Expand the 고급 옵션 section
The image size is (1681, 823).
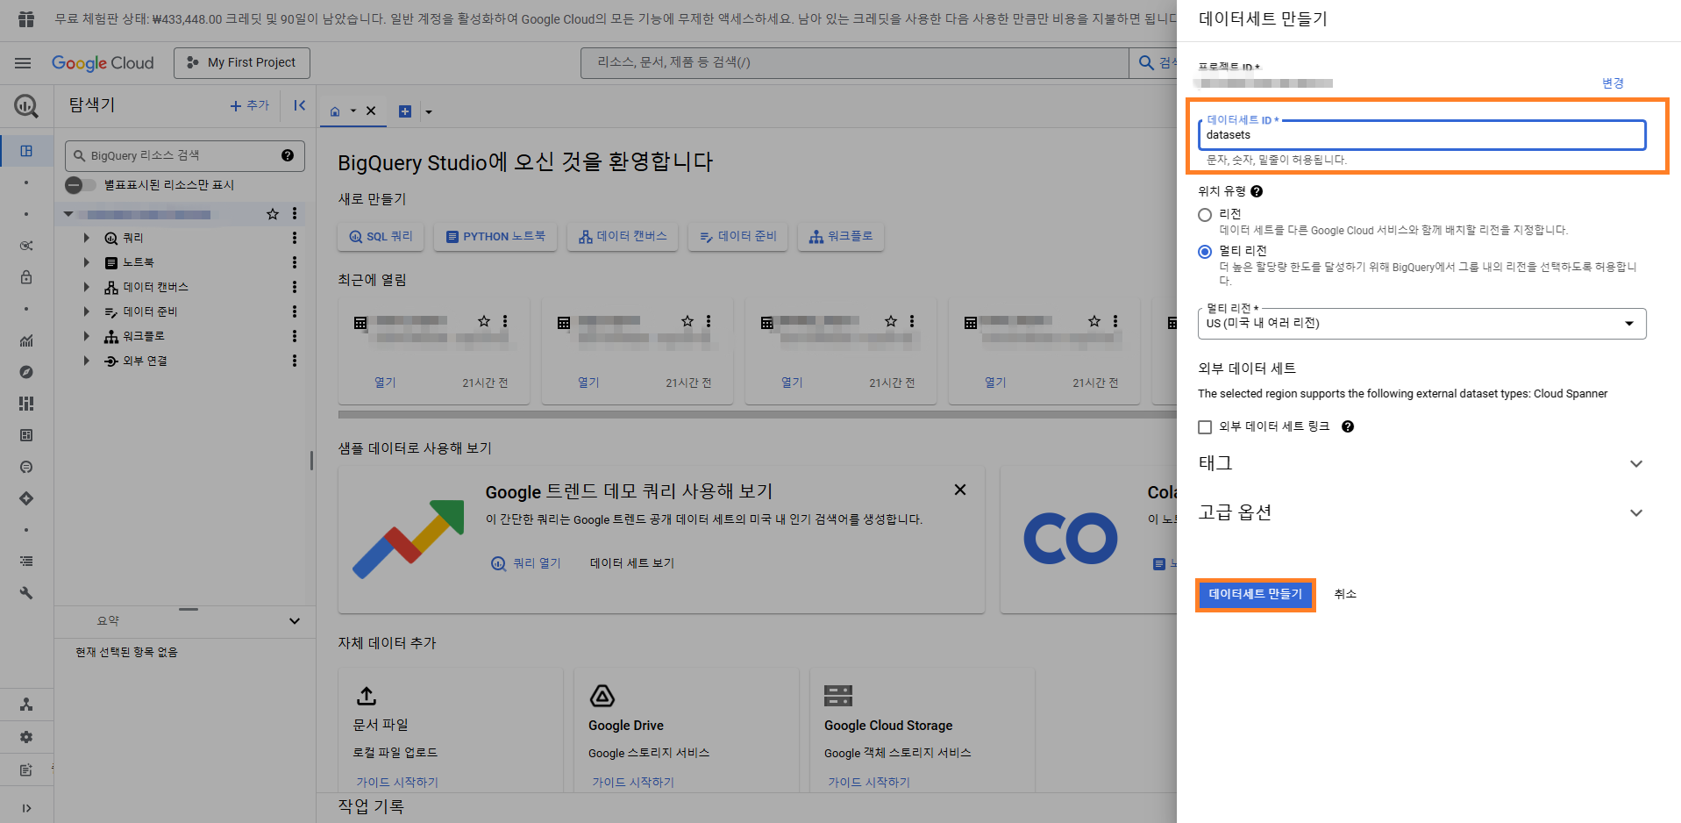pos(1421,512)
